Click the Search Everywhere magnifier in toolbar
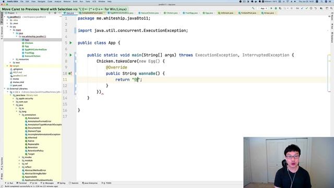 (x=331, y=8)
